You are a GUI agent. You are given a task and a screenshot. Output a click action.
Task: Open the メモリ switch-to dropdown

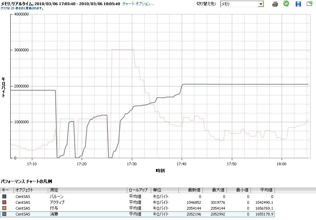[x=261, y=4]
